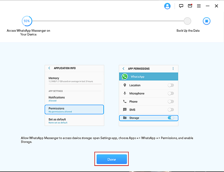
Task: Click the 50% progress circle
Action: tap(27, 21)
